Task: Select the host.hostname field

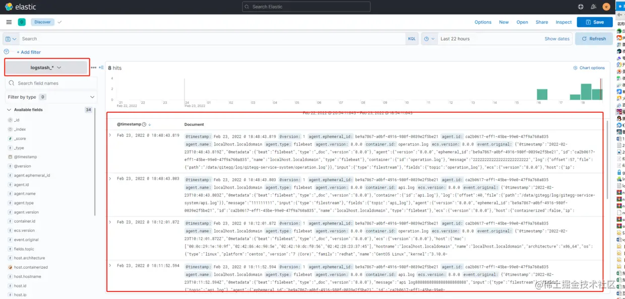Action: (x=28, y=277)
